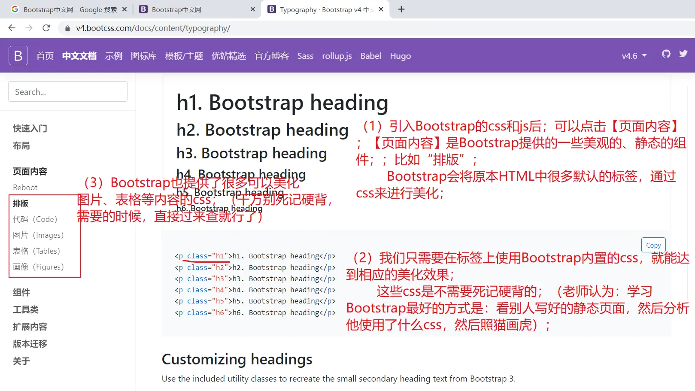Open 图标库 in the top navbar

[x=143, y=56]
